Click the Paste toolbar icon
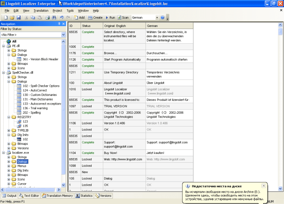This screenshot has height=204, width=284. pyautogui.click(x=39, y=17)
